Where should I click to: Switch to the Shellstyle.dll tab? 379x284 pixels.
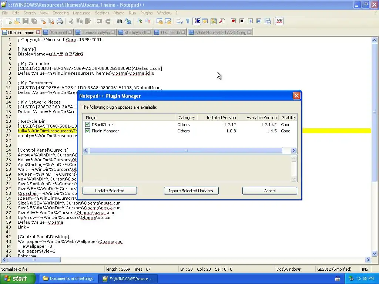135,33
